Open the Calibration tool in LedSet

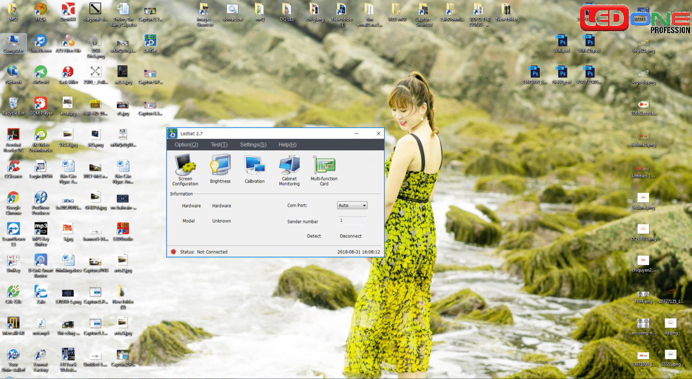coord(255,169)
